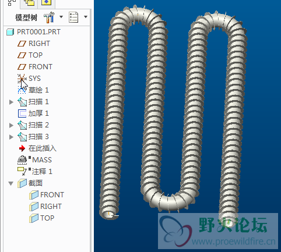
Task: Collapse the 截面 sections node
Action: tap(11, 183)
